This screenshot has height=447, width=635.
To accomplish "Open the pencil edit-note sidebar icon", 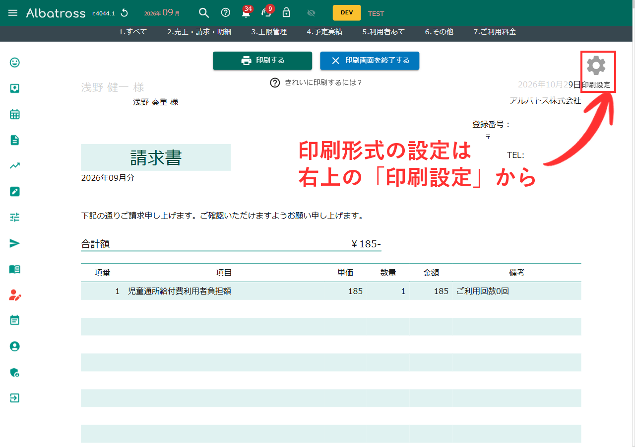I will [x=15, y=192].
